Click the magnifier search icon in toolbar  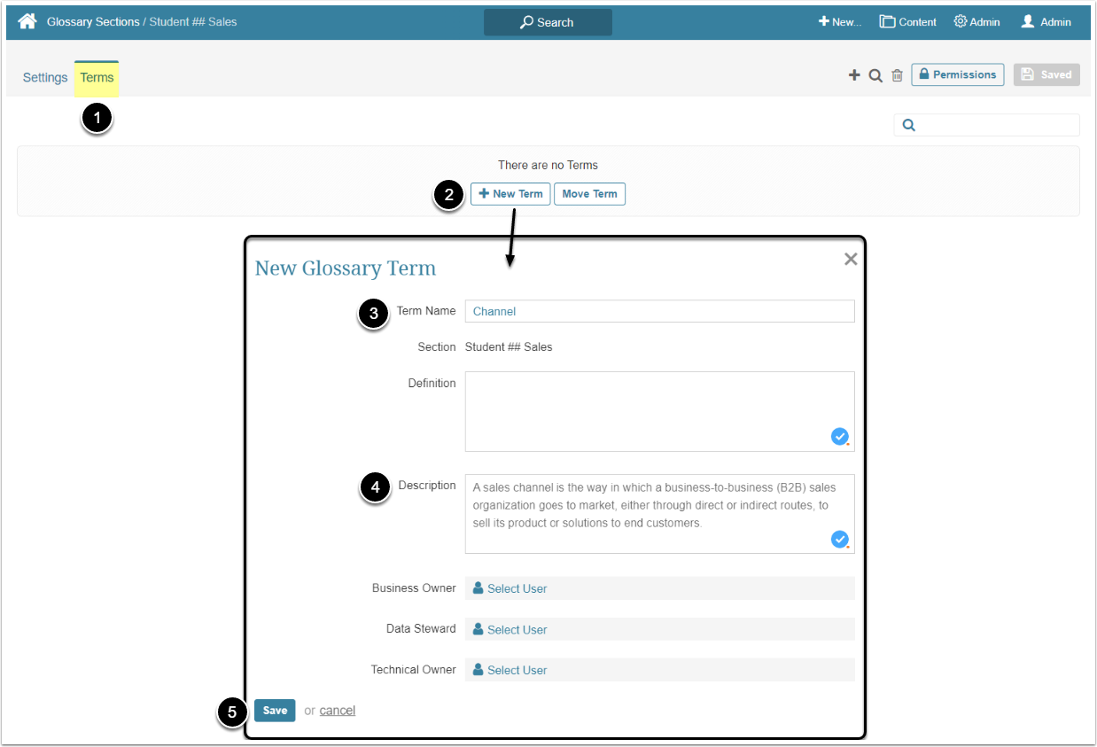[875, 75]
